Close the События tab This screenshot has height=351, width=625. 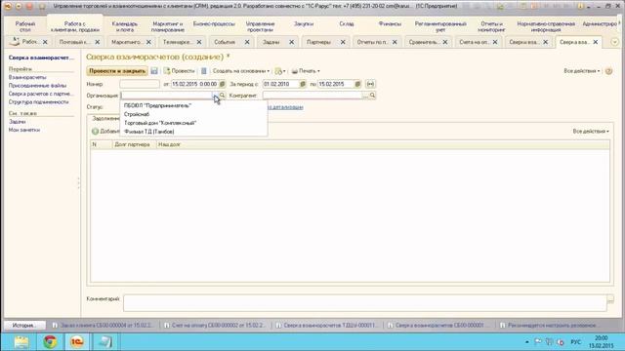click(247, 42)
